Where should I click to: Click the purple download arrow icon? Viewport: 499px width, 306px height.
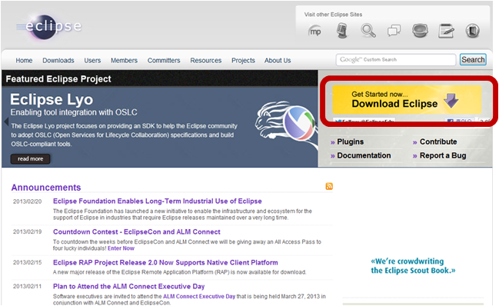click(x=451, y=101)
